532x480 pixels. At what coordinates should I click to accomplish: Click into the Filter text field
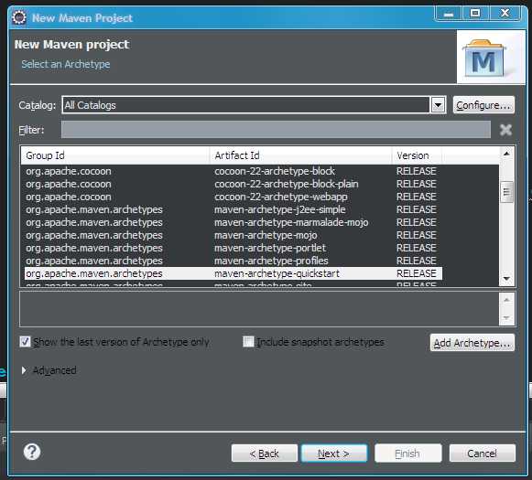click(276, 130)
